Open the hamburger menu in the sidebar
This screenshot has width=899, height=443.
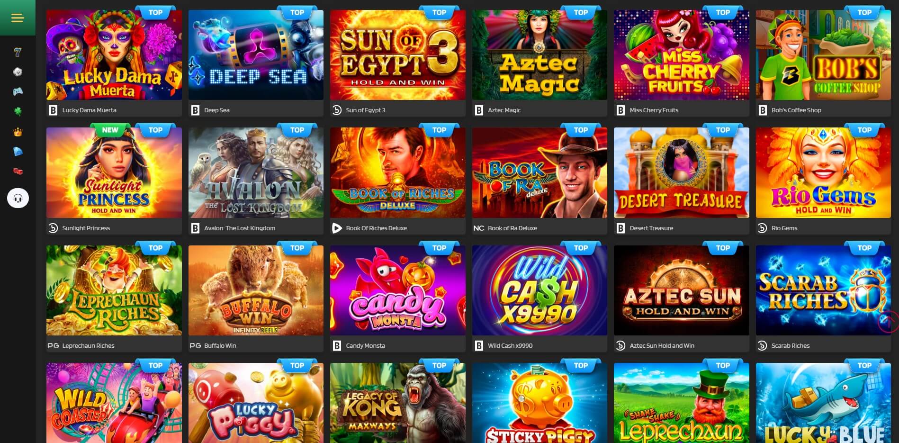point(18,18)
